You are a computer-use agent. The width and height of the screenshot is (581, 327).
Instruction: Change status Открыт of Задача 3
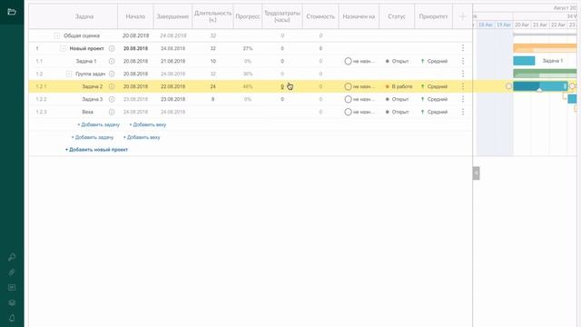tap(397, 99)
